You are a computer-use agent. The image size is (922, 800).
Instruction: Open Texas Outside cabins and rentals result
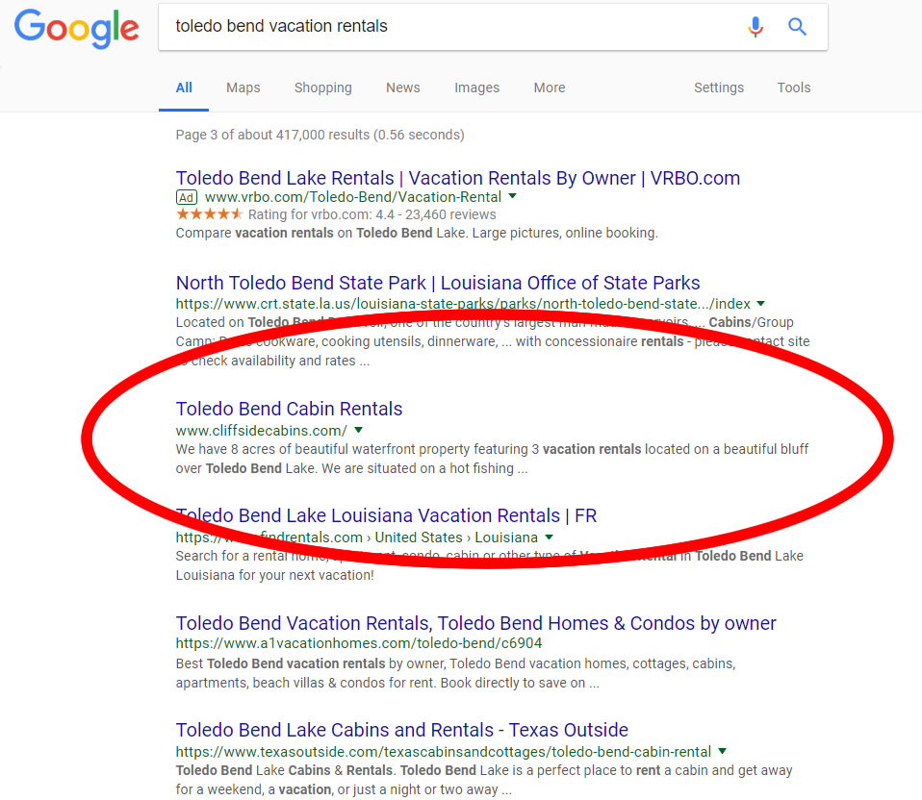[402, 730]
